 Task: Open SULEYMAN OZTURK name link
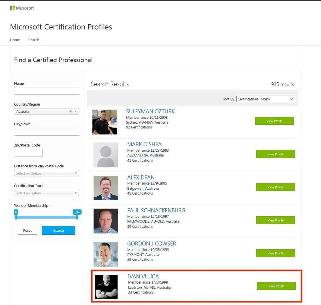click(150, 111)
